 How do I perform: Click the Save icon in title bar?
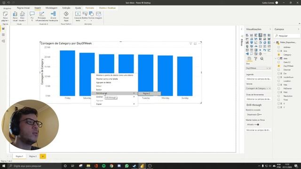4,3
